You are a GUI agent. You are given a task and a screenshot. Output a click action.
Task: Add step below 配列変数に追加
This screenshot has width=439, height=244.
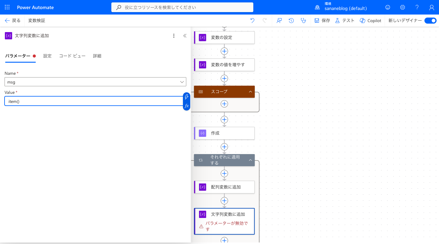(x=224, y=201)
